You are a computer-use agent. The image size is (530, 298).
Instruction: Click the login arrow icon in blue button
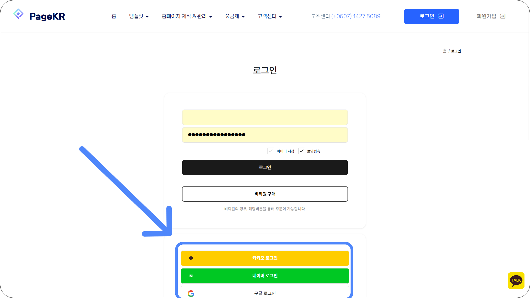tap(441, 16)
